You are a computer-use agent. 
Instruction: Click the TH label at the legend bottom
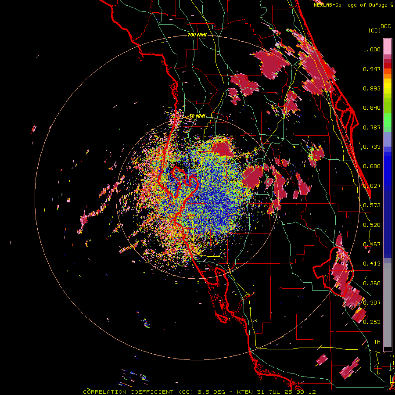(x=377, y=342)
